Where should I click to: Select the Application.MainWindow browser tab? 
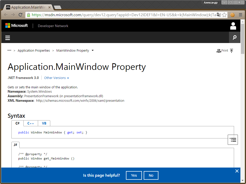pos(28,7)
